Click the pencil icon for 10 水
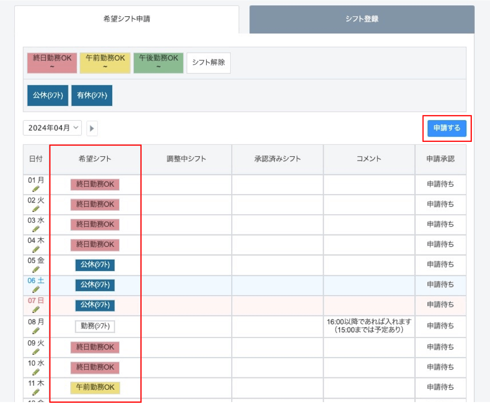Viewport: 490px width, 403px height. pyautogui.click(x=35, y=371)
